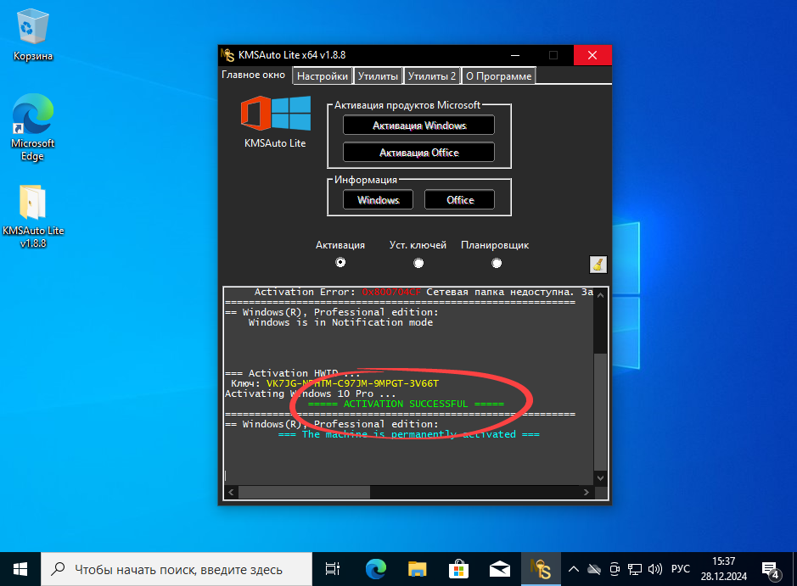The width and height of the screenshot is (797, 586).
Task: Open the О Программе tab
Action: 498,75
